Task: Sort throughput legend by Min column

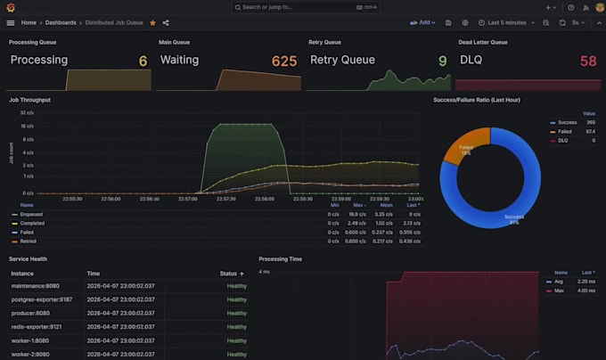Action: click(335, 205)
